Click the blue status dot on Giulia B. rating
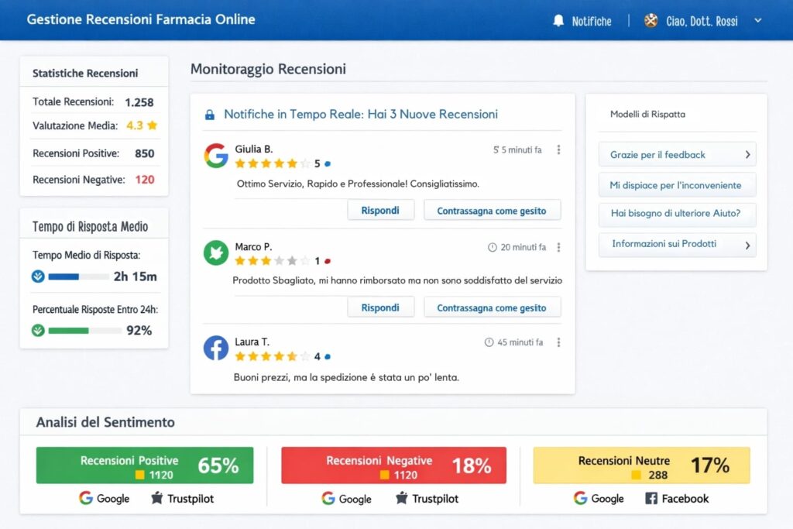793x529 pixels. [328, 164]
